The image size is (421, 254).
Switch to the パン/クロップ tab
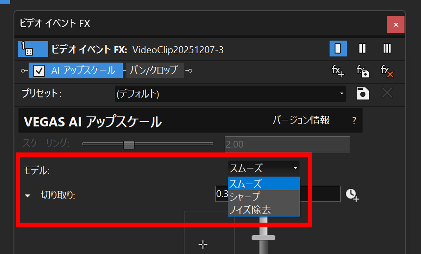click(x=155, y=70)
